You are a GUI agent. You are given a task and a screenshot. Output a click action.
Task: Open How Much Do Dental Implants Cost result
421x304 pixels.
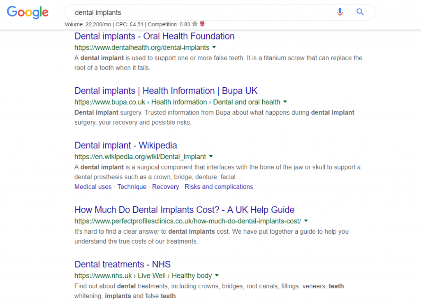185,210
